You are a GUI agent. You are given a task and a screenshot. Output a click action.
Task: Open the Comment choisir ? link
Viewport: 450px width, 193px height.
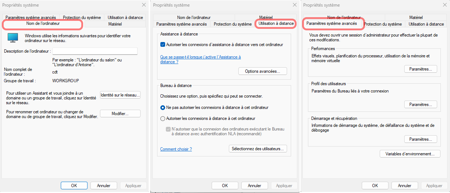(176, 149)
